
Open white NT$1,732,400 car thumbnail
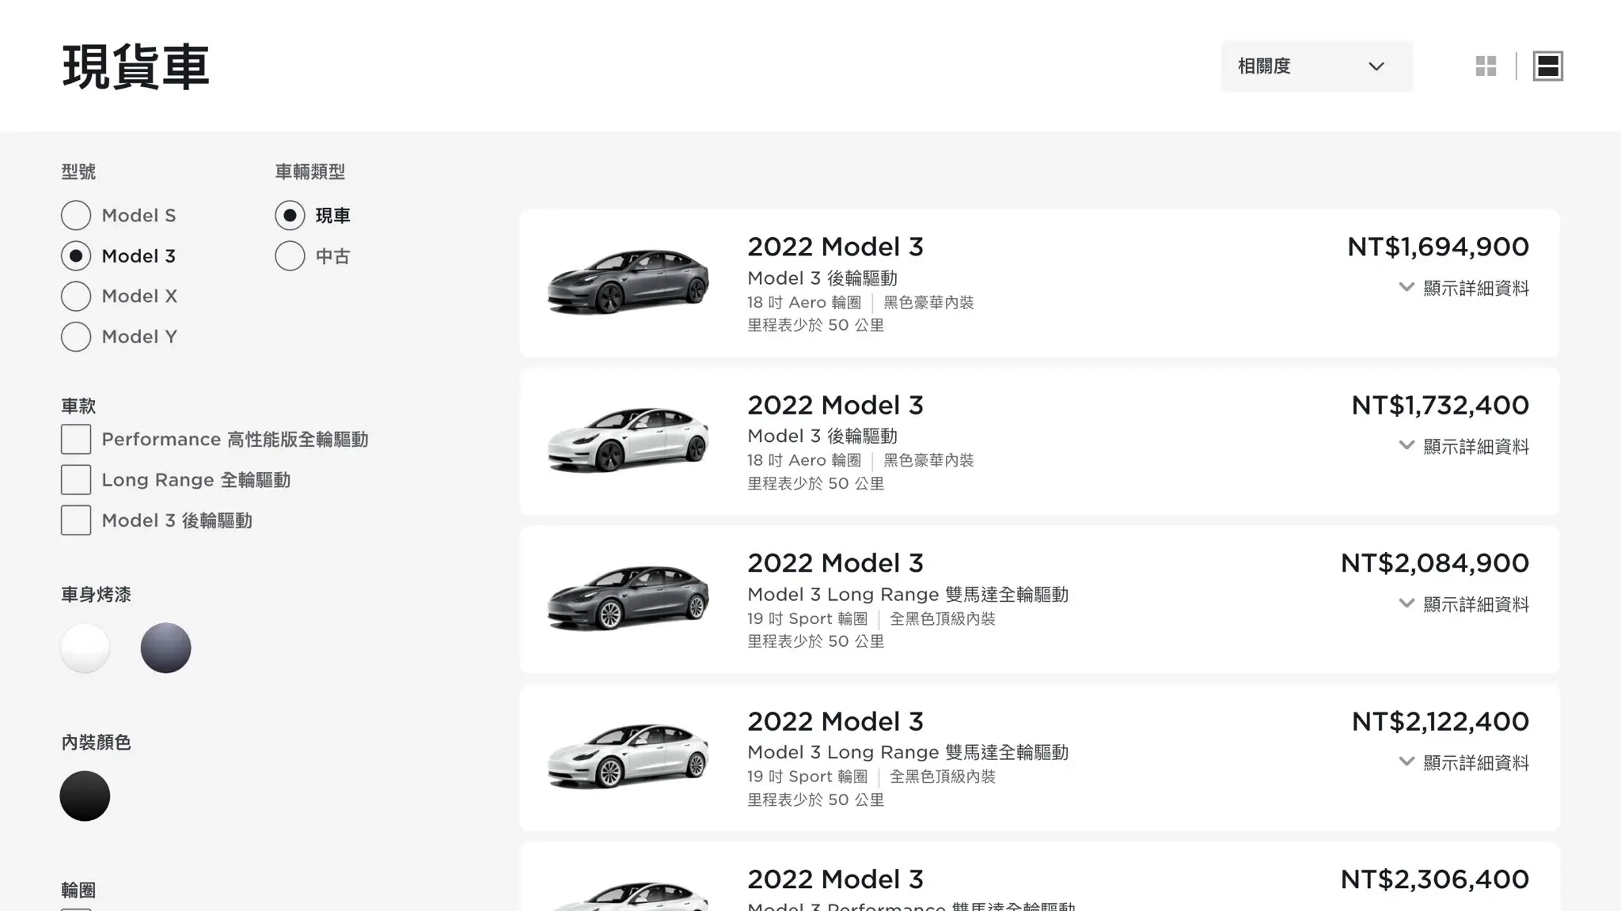tap(628, 440)
